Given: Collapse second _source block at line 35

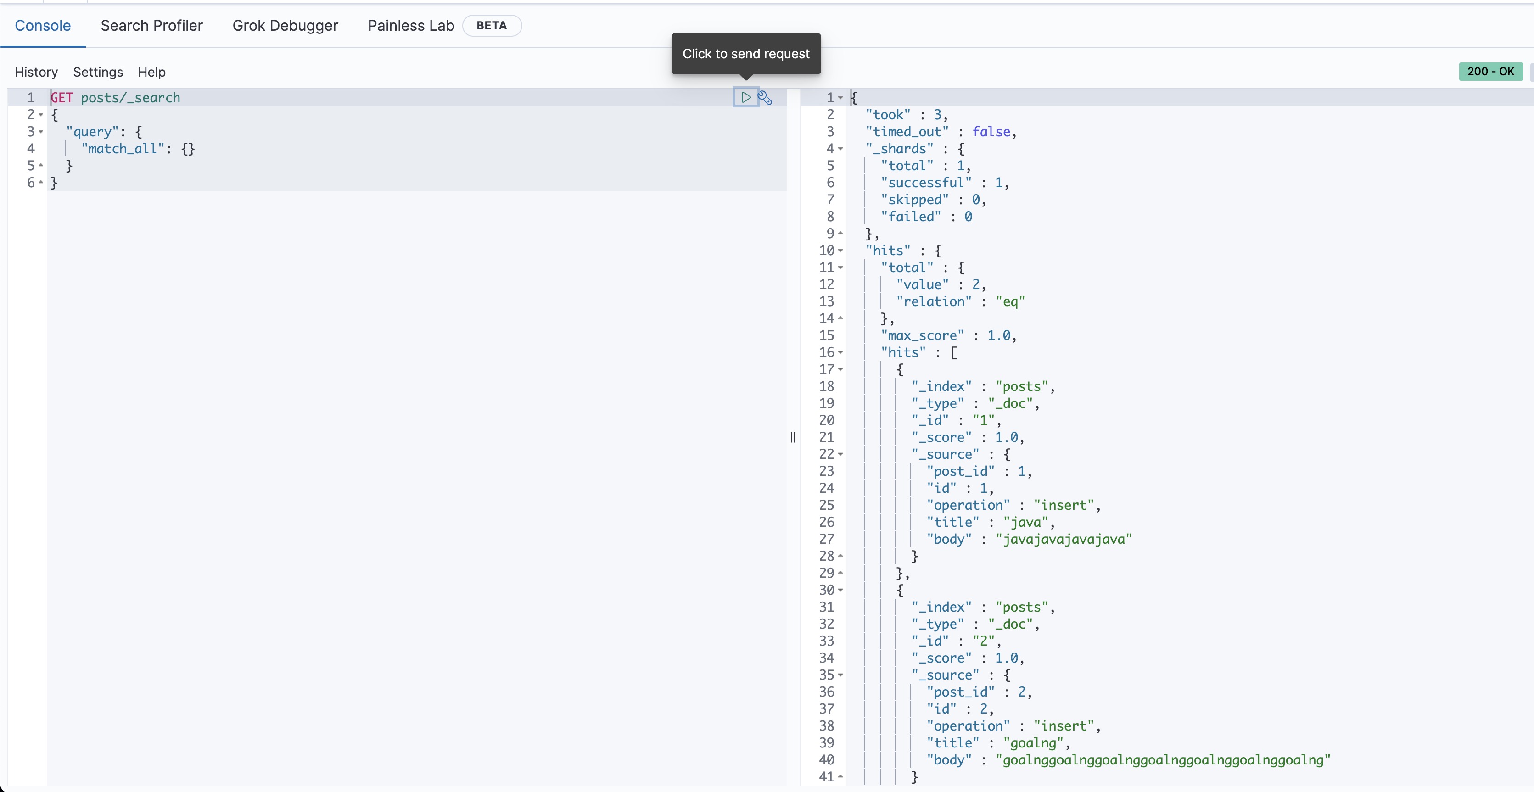Looking at the screenshot, I should (x=840, y=675).
